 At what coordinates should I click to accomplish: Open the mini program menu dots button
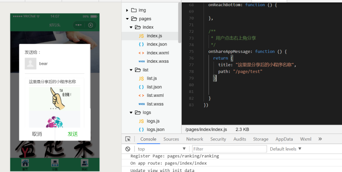(x=79, y=25)
